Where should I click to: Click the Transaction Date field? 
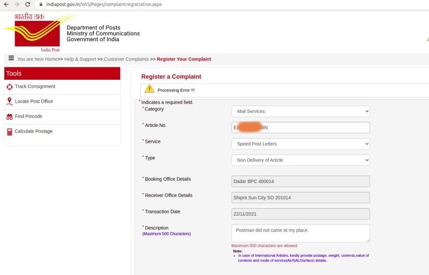[x=300, y=214]
